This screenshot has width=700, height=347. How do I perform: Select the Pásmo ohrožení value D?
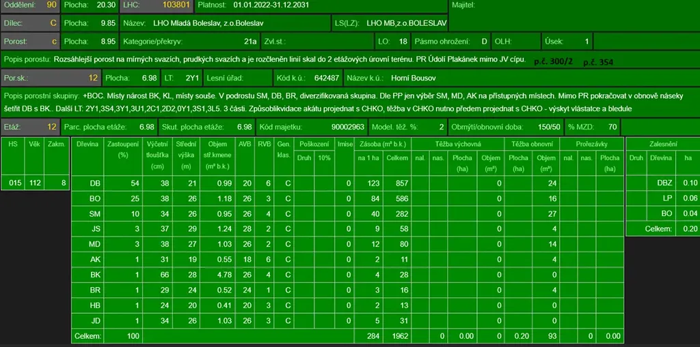484,42
